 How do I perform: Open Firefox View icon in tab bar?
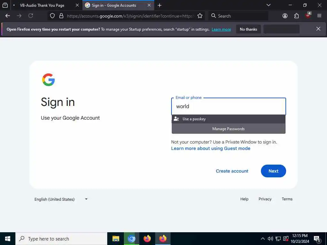click(x=5, y=5)
